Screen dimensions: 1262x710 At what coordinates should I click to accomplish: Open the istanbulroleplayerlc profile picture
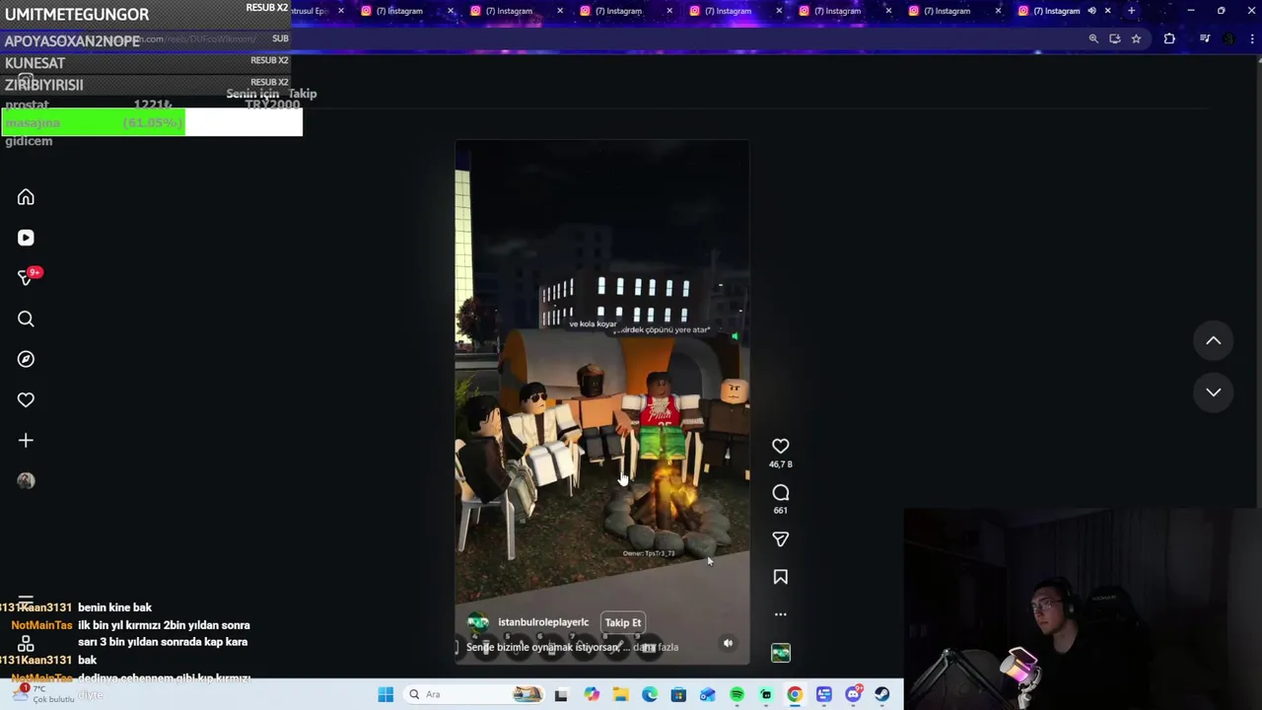click(x=478, y=622)
